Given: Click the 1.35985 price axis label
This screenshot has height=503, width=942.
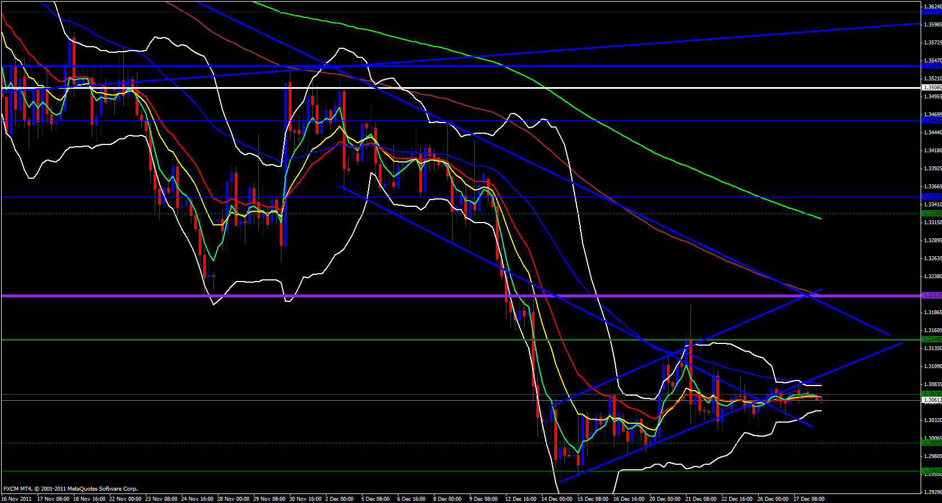Looking at the screenshot, I should pos(932,25).
